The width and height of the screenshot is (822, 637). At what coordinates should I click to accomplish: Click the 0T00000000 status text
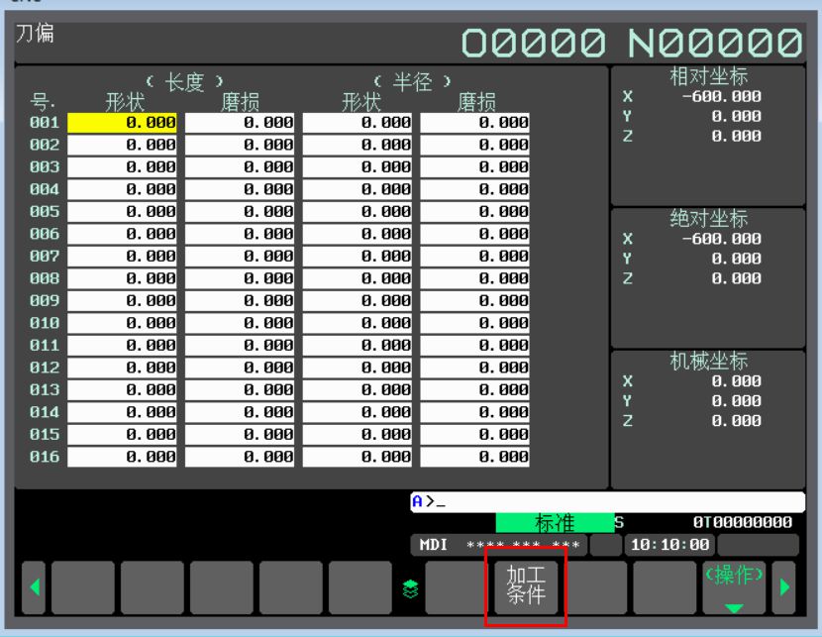[743, 522]
